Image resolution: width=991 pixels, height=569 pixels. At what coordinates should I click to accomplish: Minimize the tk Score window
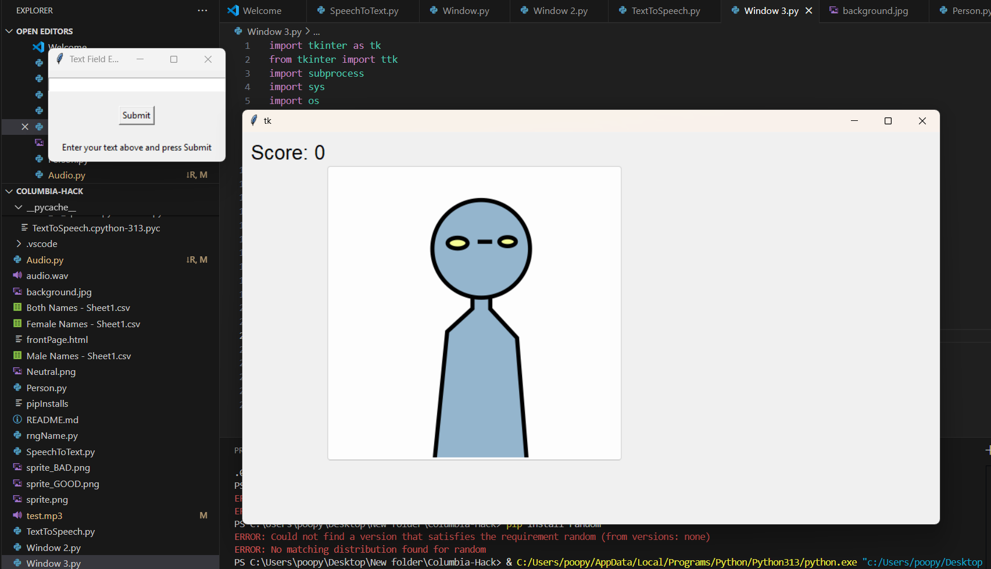[854, 121]
